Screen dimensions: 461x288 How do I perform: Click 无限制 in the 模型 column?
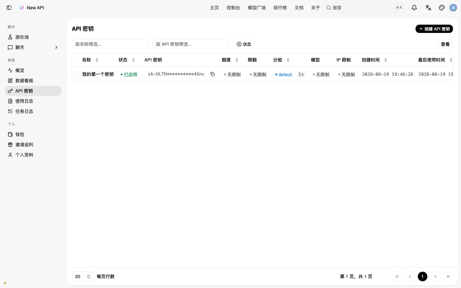coord(321,75)
